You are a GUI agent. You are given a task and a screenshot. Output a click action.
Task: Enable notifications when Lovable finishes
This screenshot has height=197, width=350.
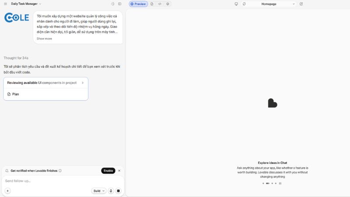(x=108, y=171)
